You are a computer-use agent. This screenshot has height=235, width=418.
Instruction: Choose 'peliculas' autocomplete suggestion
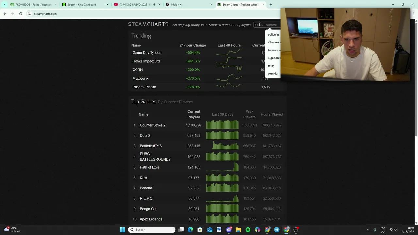[274, 35]
